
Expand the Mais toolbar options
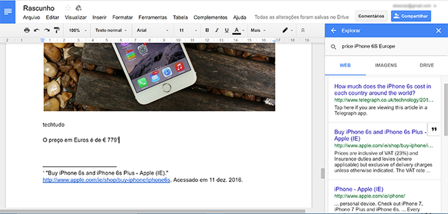pos(258,31)
